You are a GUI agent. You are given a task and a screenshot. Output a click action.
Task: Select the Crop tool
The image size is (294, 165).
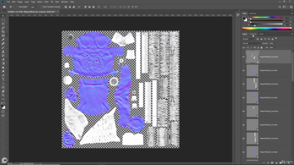(x=3, y=32)
